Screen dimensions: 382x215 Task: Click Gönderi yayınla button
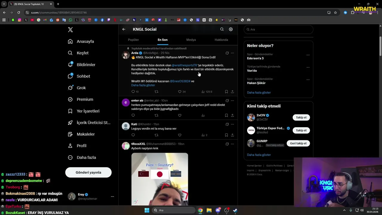pos(88,172)
